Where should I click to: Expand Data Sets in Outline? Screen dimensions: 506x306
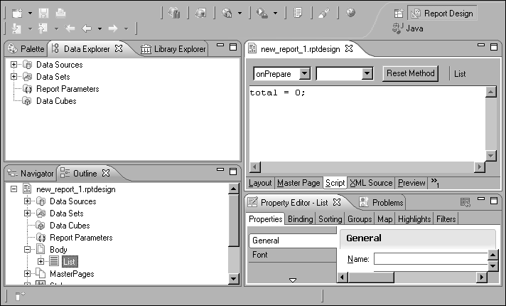point(27,213)
